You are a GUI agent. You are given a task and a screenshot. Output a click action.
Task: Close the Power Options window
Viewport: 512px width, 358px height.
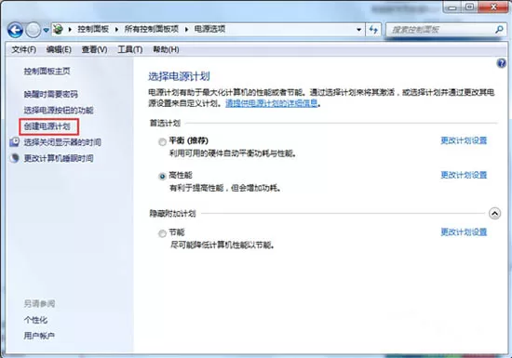point(493,7)
